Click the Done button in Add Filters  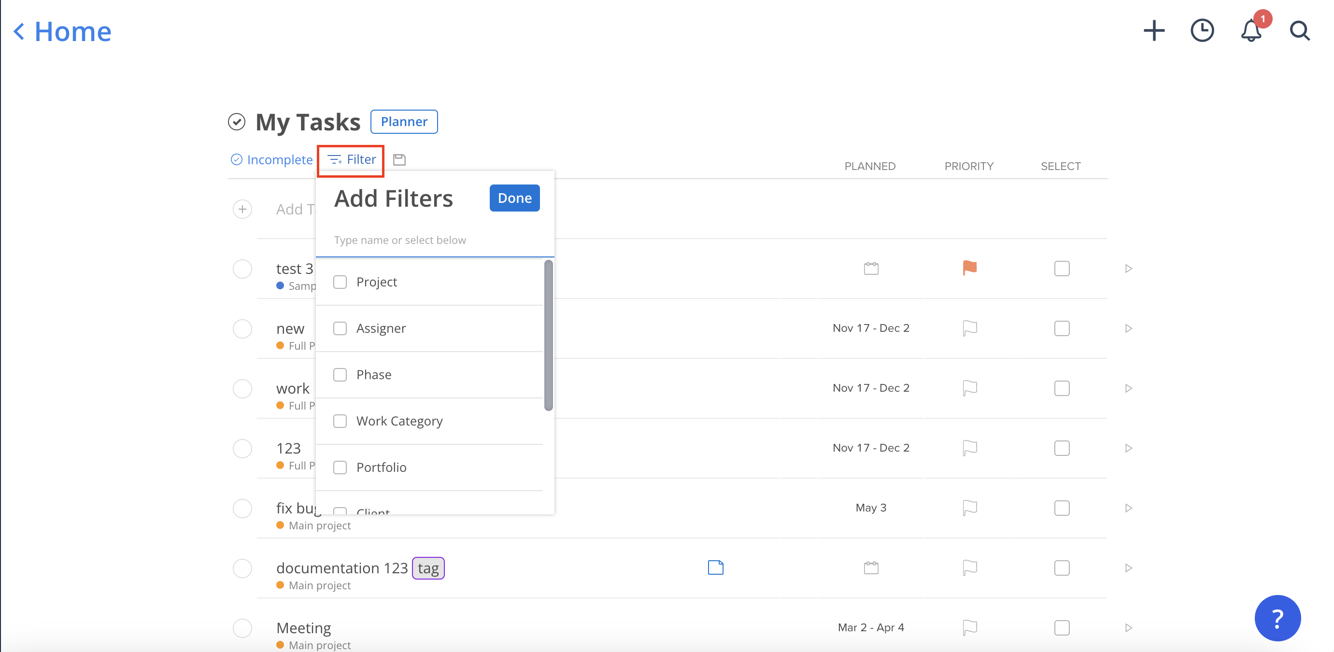click(514, 198)
